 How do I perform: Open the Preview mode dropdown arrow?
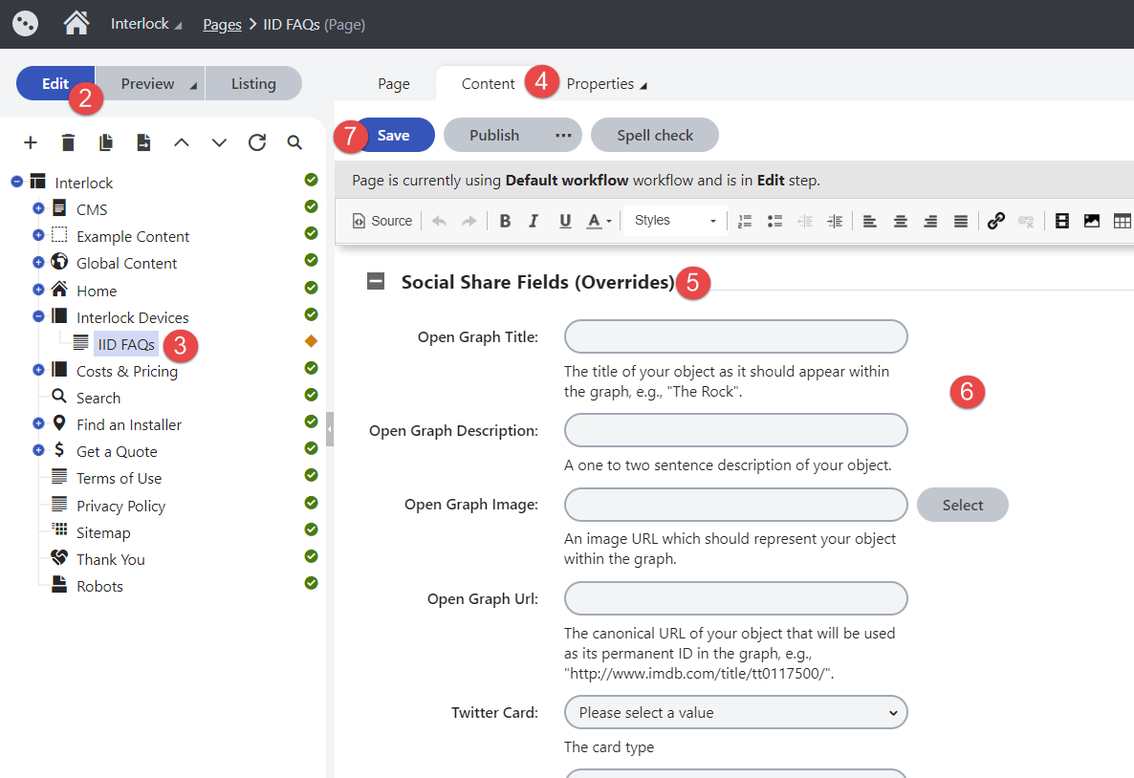(193, 85)
